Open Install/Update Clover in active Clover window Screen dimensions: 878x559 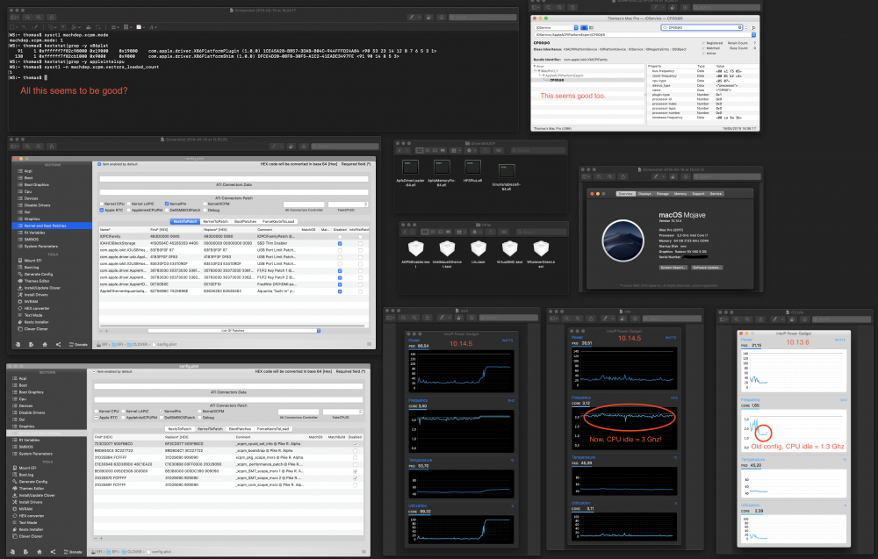[x=42, y=288]
